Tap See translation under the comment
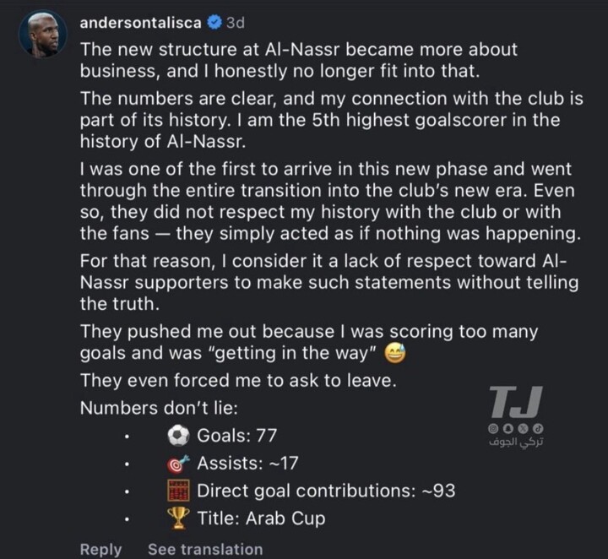The height and width of the screenshot is (559, 608). tap(205, 549)
